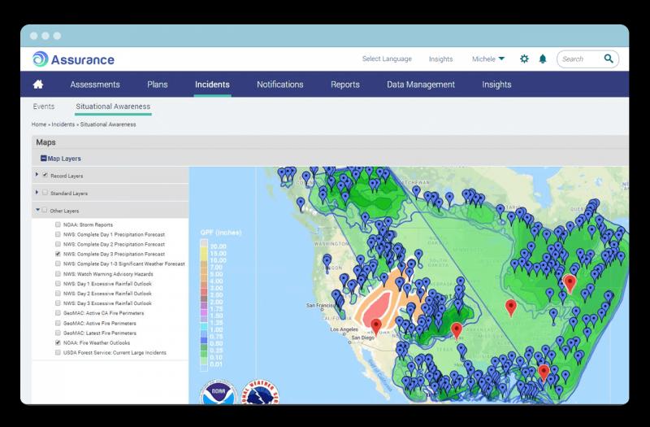Image resolution: width=650 pixels, height=427 pixels.
Task: Toggle the Record Layers checkbox
Action: click(45, 175)
